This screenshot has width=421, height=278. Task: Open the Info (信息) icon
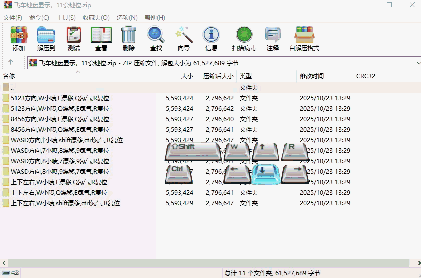(212, 38)
